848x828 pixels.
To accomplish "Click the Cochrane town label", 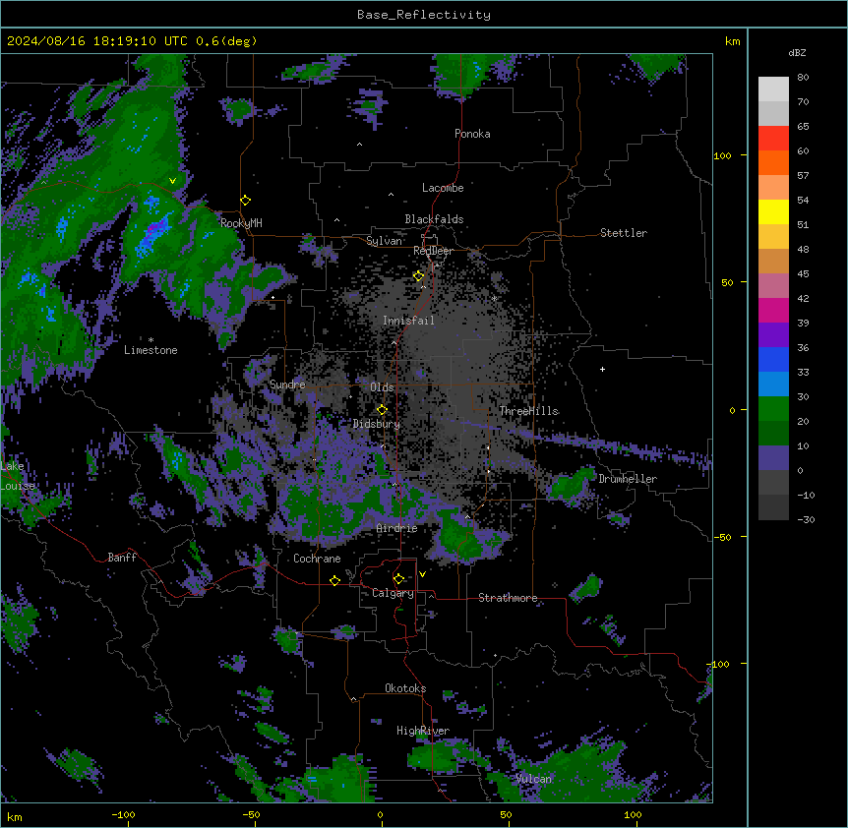I will point(317,559).
